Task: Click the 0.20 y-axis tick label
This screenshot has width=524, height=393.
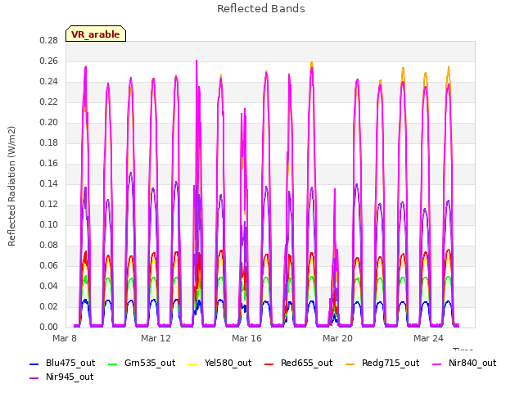Action: [x=49, y=122]
